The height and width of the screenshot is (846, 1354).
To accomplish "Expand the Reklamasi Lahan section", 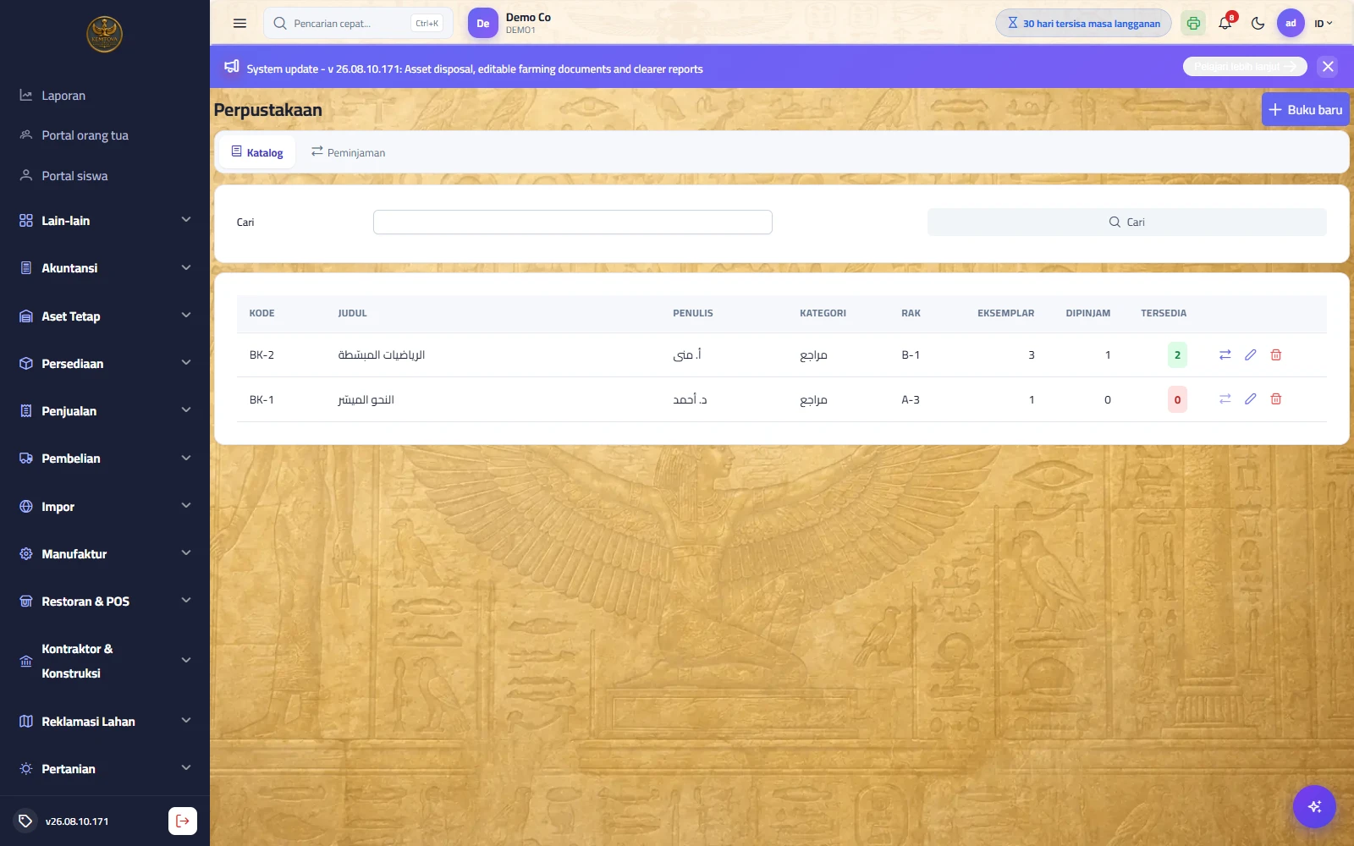I will tap(105, 722).
